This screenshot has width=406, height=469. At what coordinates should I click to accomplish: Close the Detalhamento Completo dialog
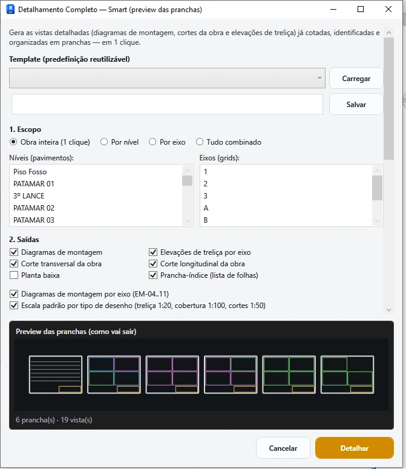click(x=388, y=9)
